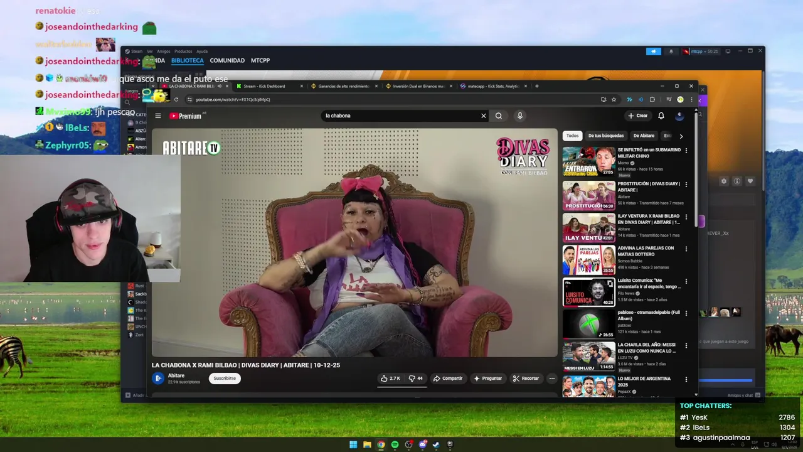Click the Chrome address bar URL
The height and width of the screenshot is (452, 803).
(x=233, y=99)
